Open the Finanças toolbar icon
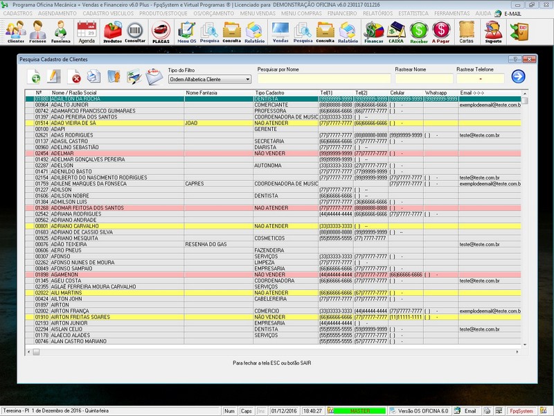The height and width of the screenshot is (416, 554). click(374, 31)
